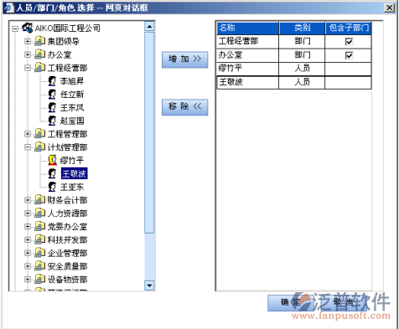This screenshot has height=329, width=399.
Task: Click the 移除 << remove button
Action: pos(184,107)
